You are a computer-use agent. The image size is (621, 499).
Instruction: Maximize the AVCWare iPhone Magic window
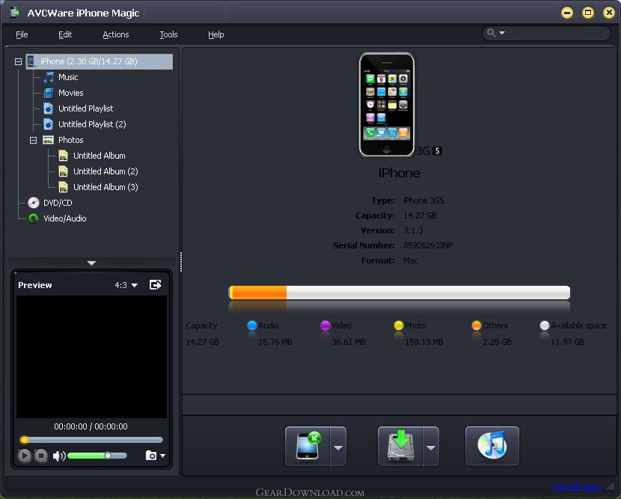point(588,13)
